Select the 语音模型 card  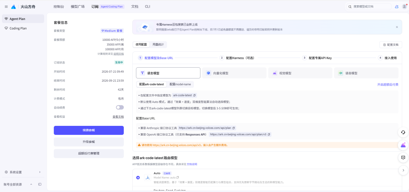click(366, 73)
